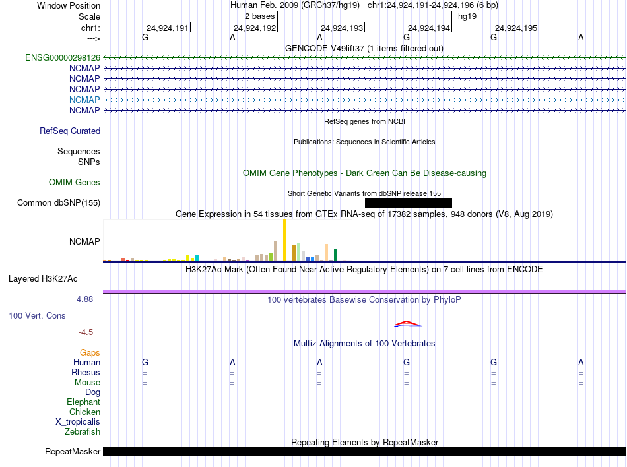Open the GENCODE V49lift37 track title
This screenshot has width=627, height=467.
click(364, 48)
